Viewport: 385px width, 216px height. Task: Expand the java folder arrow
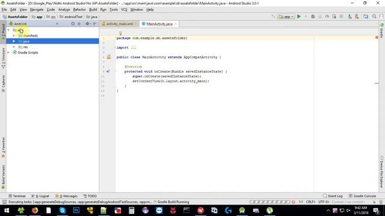tap(14, 41)
